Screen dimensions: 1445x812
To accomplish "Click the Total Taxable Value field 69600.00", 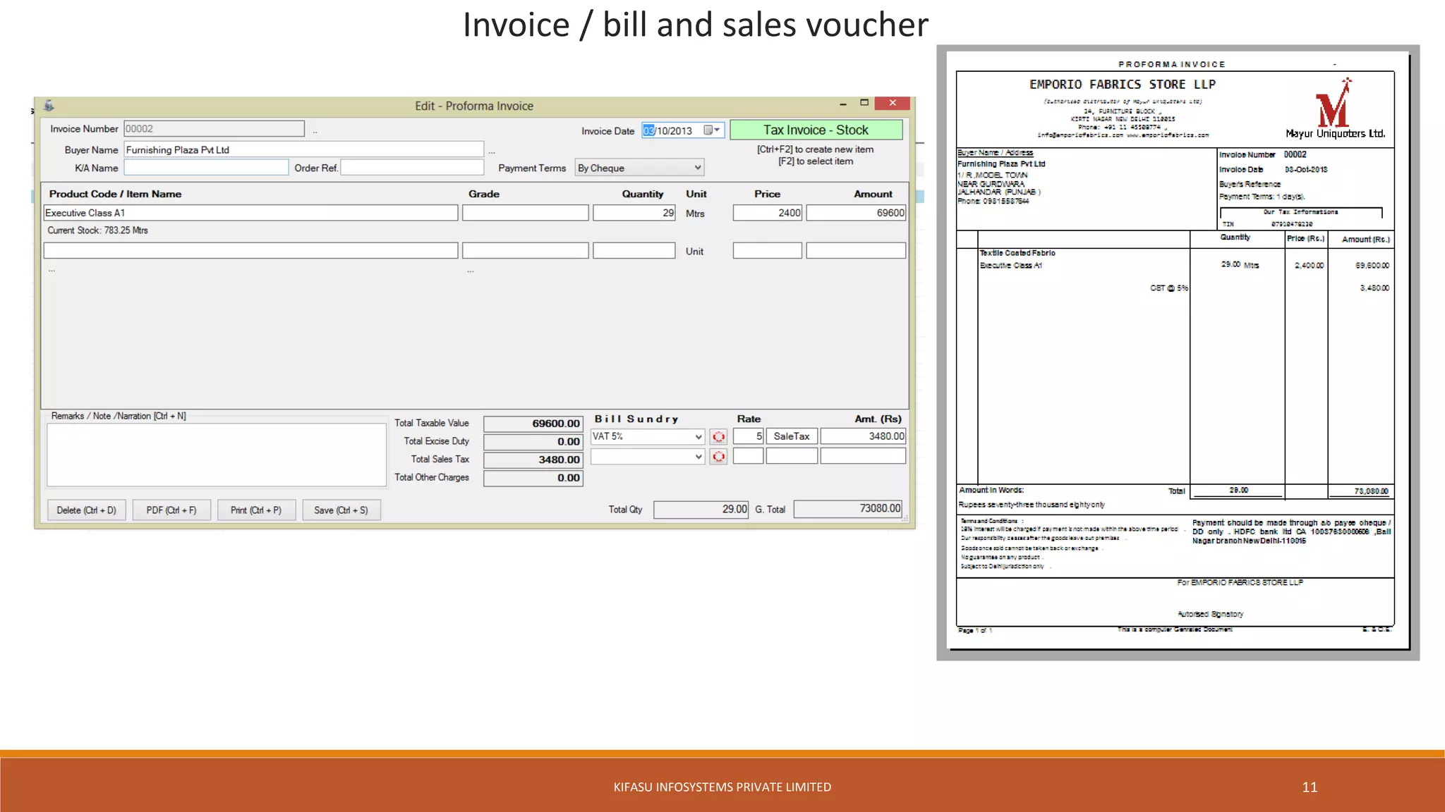I will [533, 424].
